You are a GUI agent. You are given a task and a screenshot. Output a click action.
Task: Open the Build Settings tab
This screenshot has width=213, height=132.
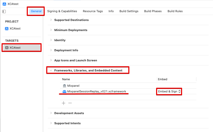[129, 11]
